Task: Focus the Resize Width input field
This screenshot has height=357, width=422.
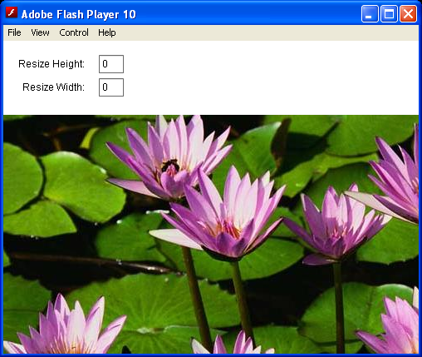Action: tap(111, 87)
